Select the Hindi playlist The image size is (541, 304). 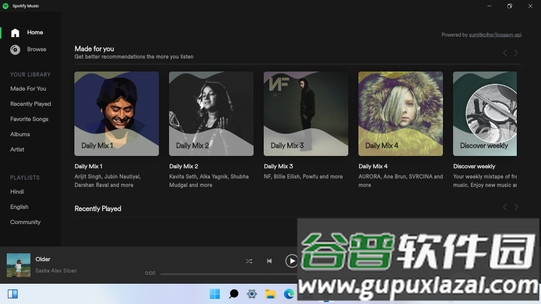(x=17, y=192)
